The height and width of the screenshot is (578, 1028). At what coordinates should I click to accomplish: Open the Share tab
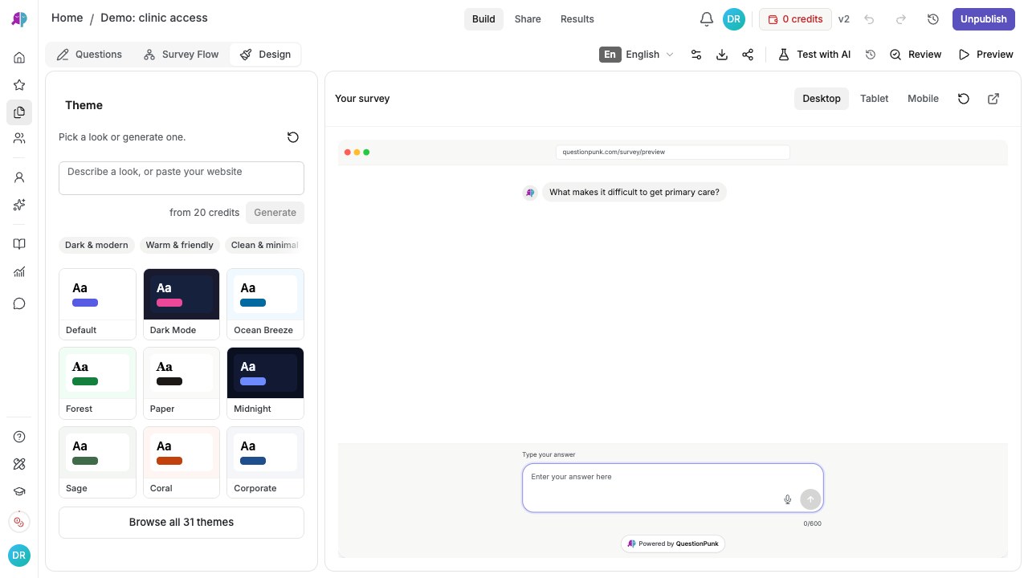coord(528,19)
